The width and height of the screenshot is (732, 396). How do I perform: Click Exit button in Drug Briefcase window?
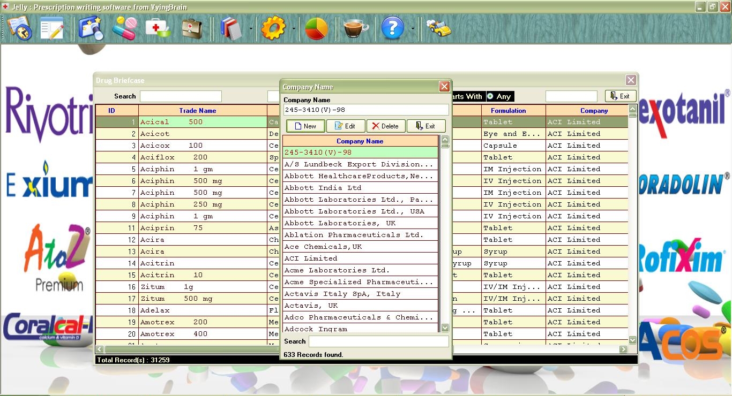pos(621,96)
